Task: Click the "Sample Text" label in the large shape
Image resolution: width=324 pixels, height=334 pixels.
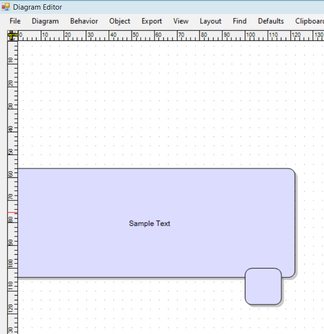Action: [x=149, y=223]
